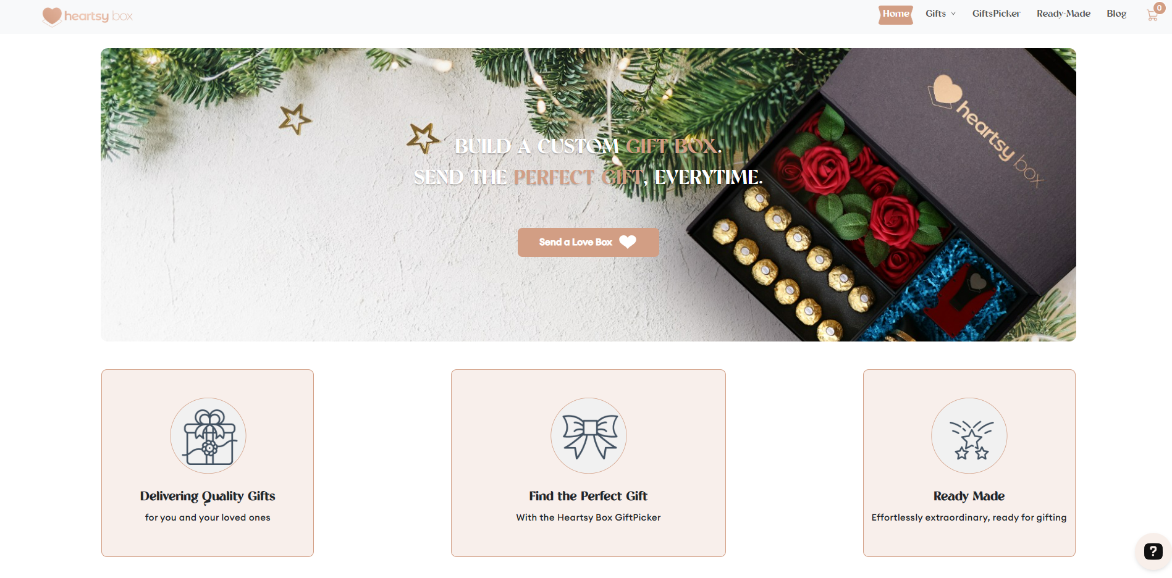Go to the Home menu item
1172x578 pixels.
pyautogui.click(x=896, y=14)
